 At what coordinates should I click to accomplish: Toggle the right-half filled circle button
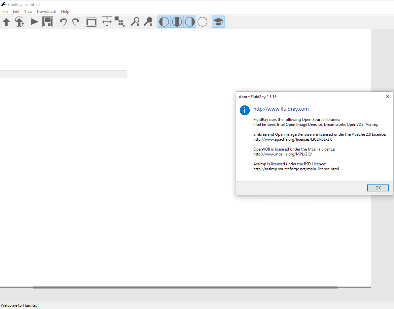tap(190, 22)
